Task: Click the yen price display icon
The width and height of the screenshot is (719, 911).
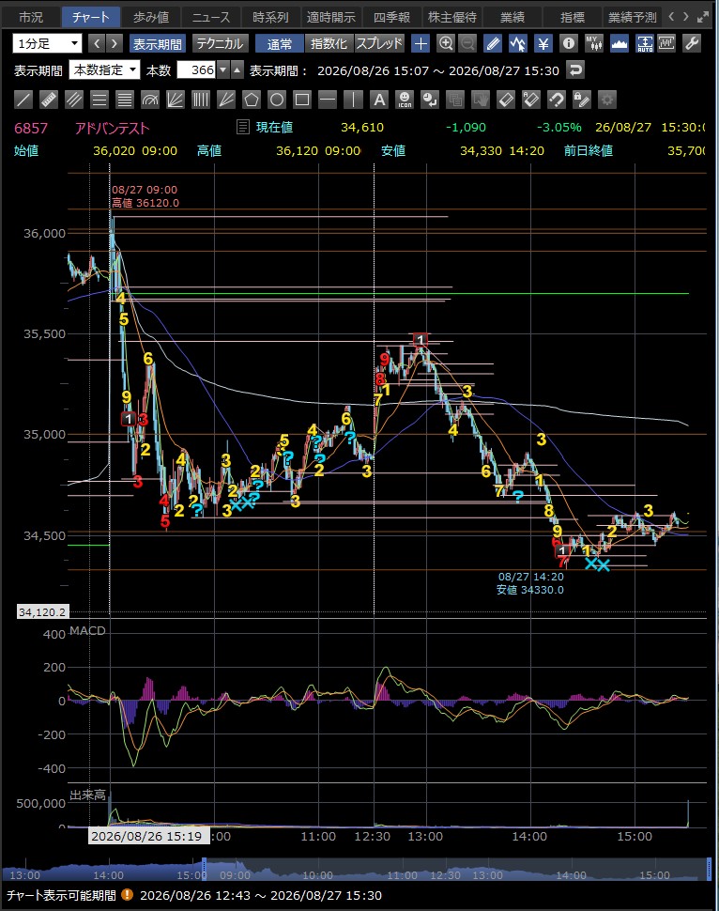Action: click(543, 43)
